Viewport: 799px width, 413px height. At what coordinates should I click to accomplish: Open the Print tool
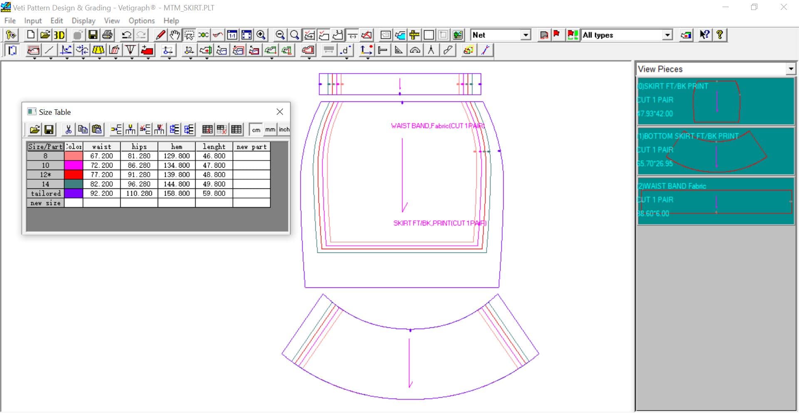coord(107,35)
